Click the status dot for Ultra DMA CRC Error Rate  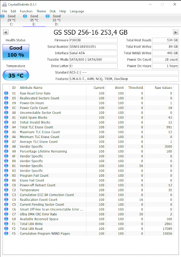coord(6,214)
